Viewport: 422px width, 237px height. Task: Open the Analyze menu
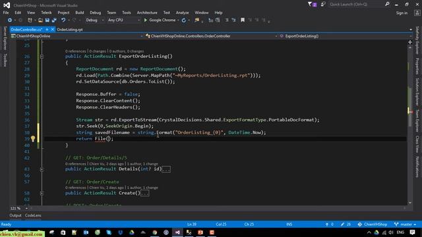[182, 13]
